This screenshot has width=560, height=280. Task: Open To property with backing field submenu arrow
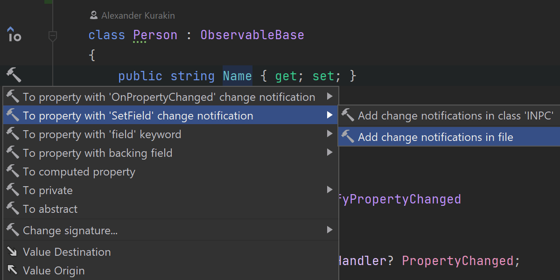click(x=329, y=153)
